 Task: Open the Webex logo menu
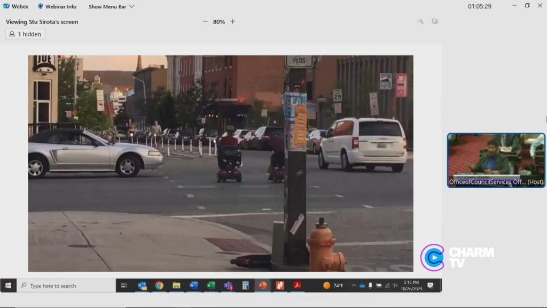point(15,6)
